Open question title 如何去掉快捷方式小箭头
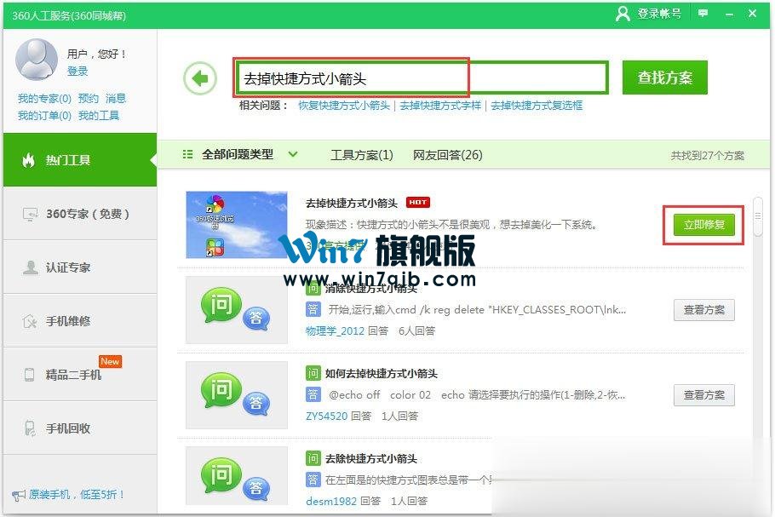 click(x=381, y=373)
